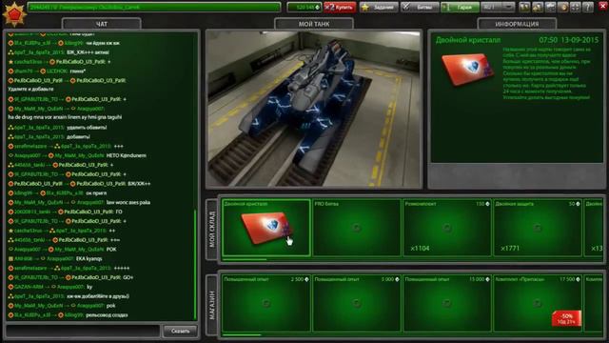Click chat message 'рельсовод создал'

coord(107,315)
